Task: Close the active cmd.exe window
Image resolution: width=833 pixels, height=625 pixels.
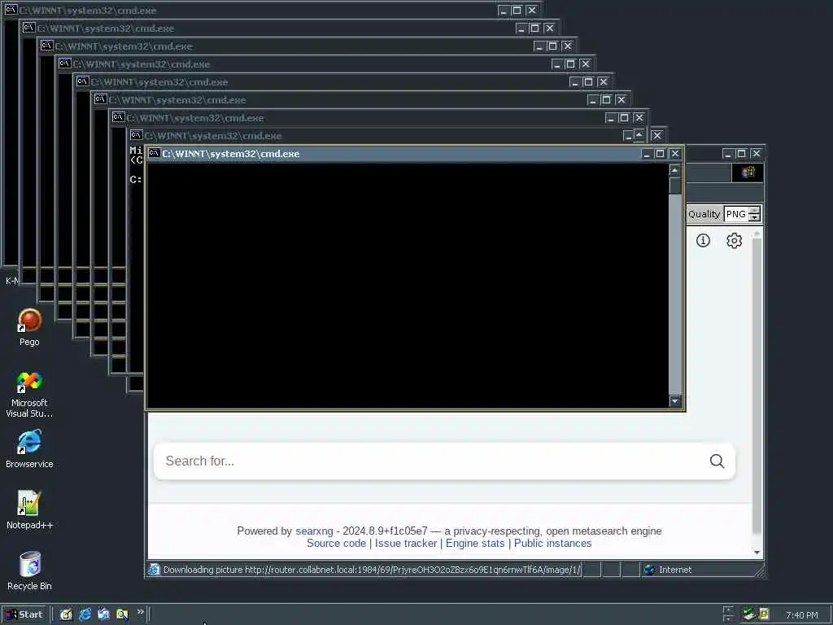Action: tap(674, 154)
